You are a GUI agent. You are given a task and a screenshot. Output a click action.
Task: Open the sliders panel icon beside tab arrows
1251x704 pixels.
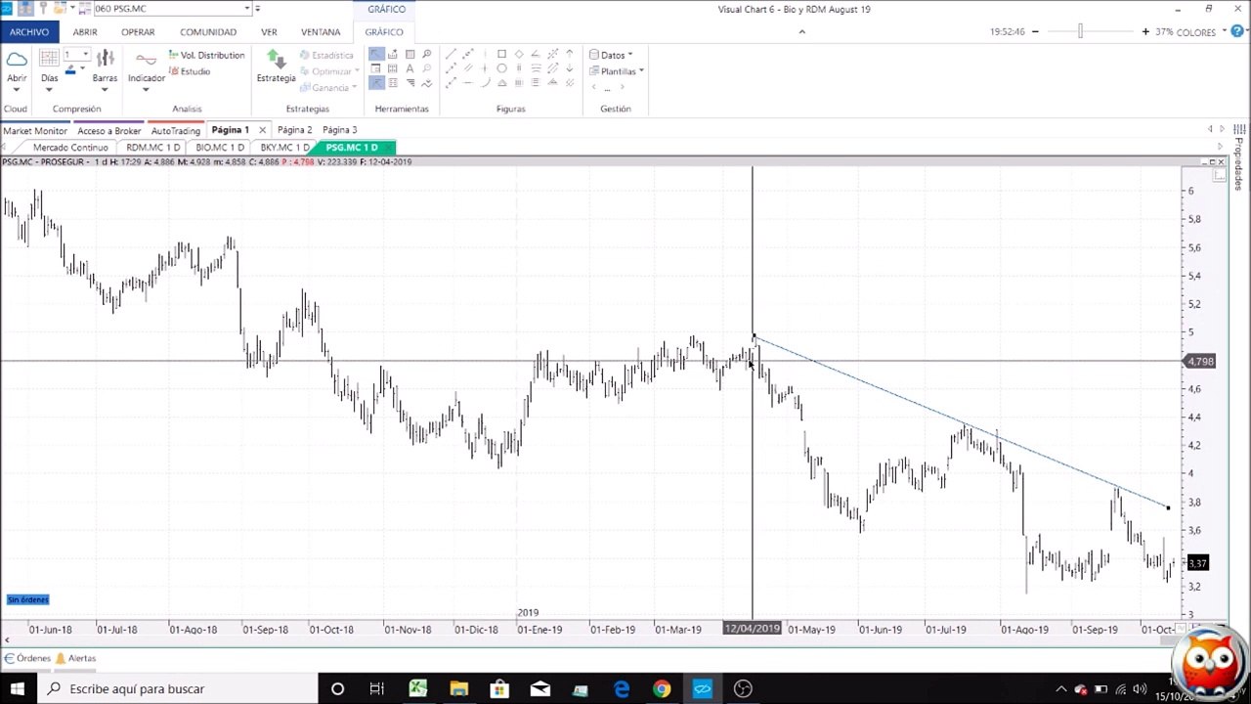1239,129
